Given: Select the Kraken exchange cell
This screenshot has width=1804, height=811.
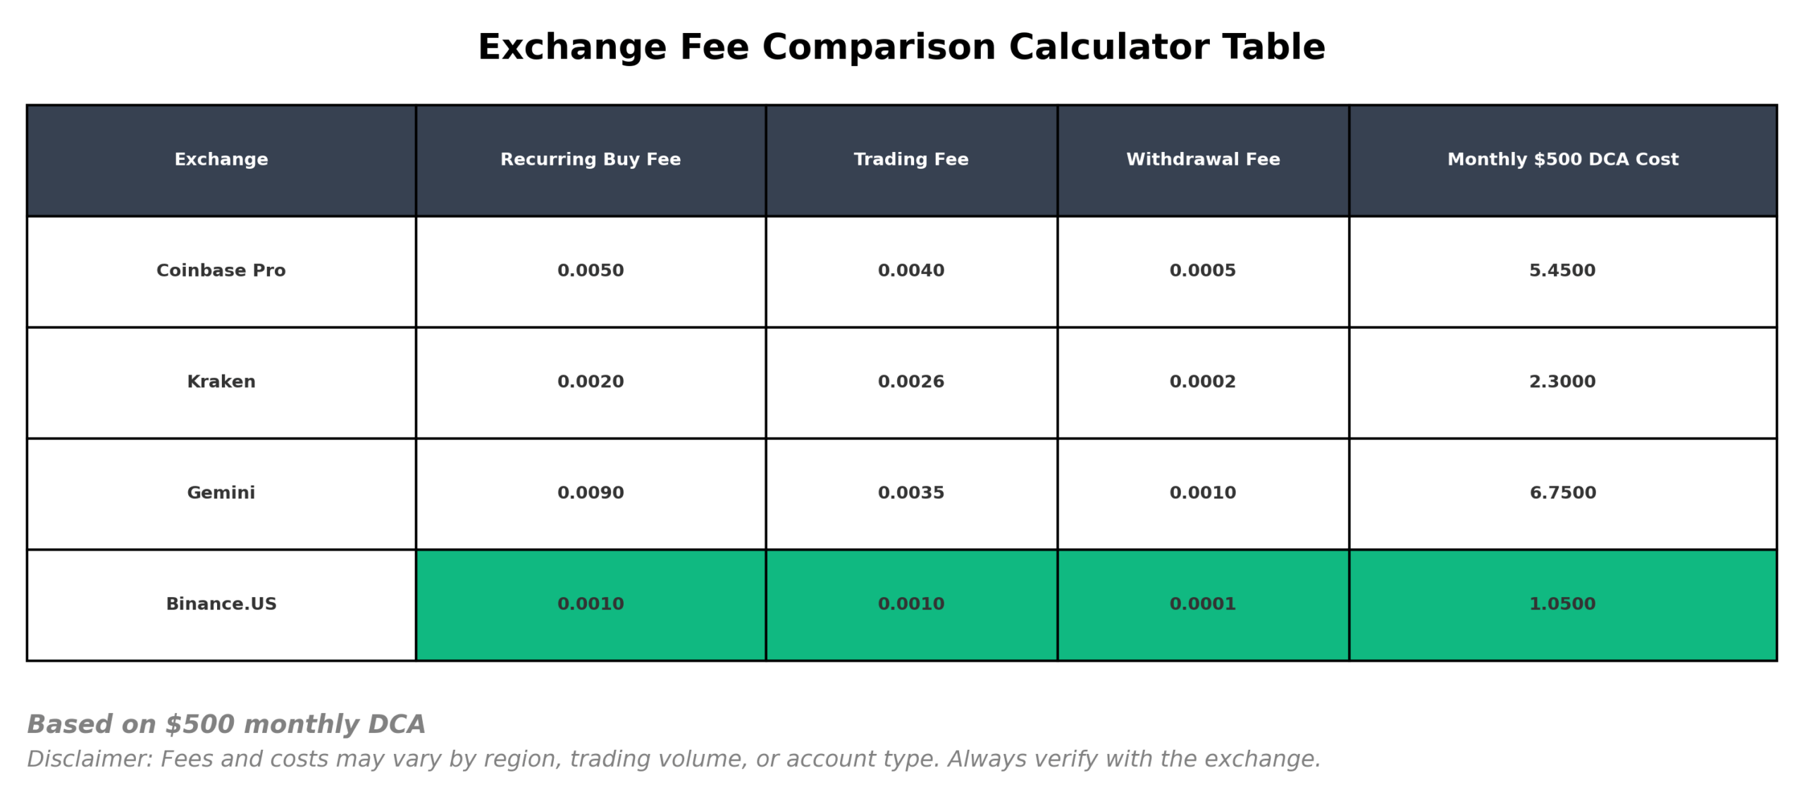Looking at the screenshot, I should (221, 382).
